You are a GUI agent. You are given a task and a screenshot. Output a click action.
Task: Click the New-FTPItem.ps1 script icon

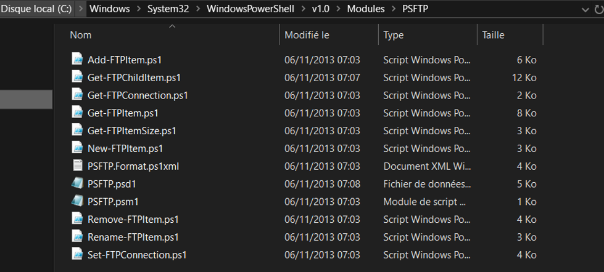tap(77, 148)
